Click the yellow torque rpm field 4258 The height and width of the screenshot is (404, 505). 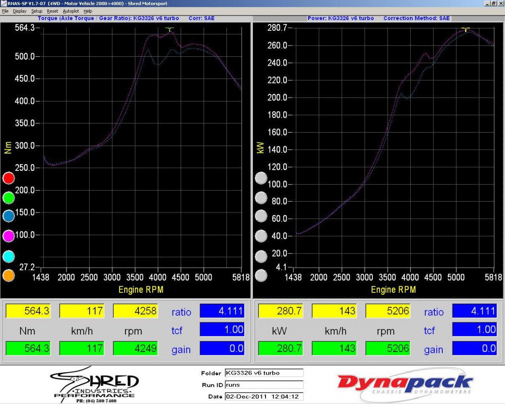(136, 311)
